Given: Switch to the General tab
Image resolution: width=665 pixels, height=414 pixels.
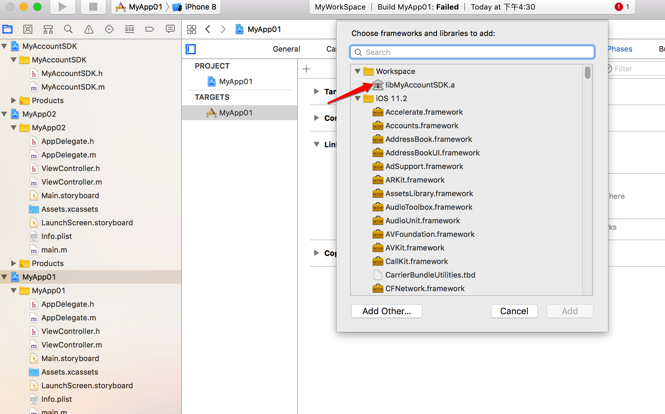Looking at the screenshot, I should click(x=286, y=49).
